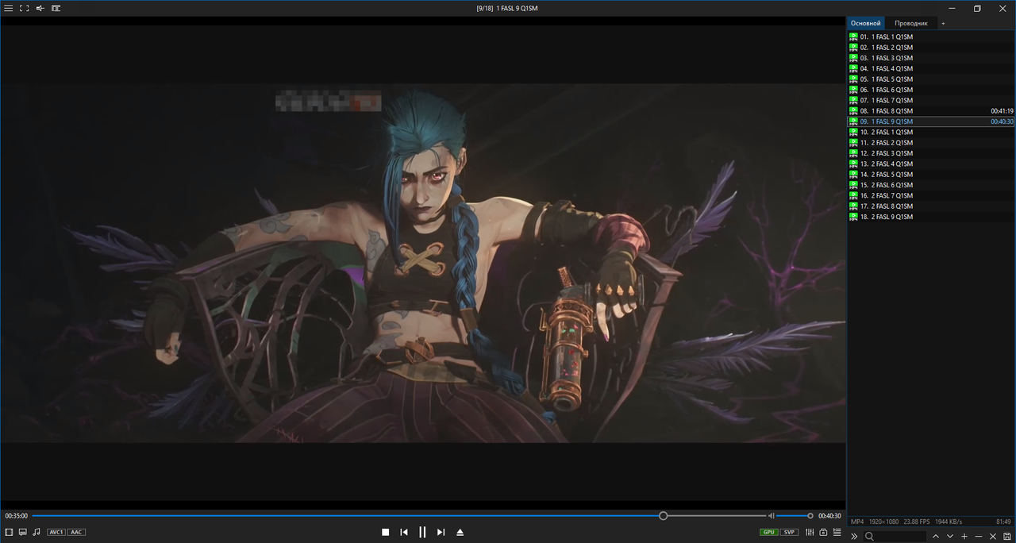The image size is (1016, 543).
Task: Select playlist item 08. 1 FASL 8 Q1SM
Action: pyautogui.click(x=931, y=111)
